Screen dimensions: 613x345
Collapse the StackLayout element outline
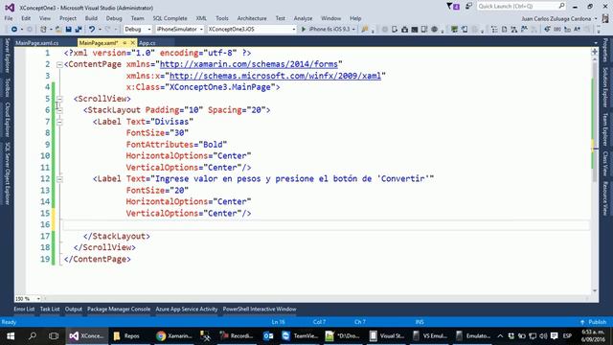[x=59, y=110]
